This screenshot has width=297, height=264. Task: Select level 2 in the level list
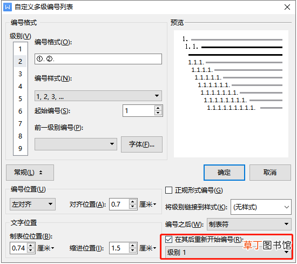(20, 62)
